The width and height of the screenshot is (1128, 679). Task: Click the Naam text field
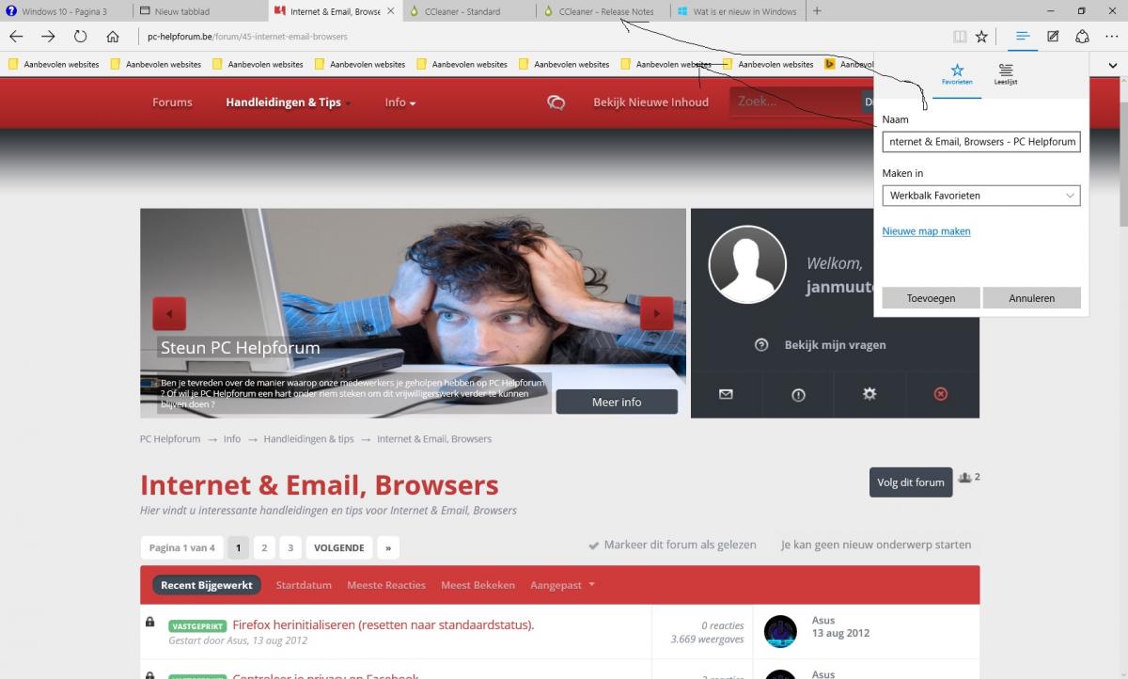(981, 142)
